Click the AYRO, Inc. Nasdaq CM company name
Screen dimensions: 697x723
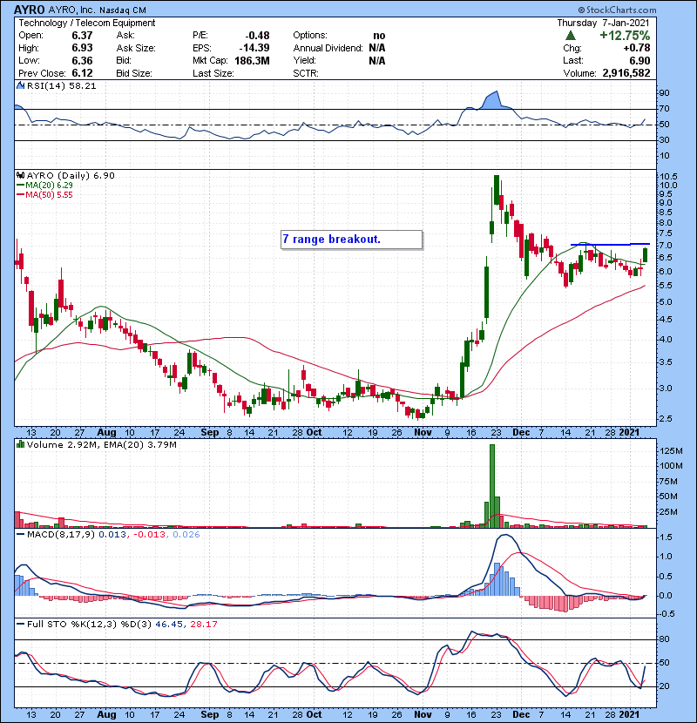[97, 10]
